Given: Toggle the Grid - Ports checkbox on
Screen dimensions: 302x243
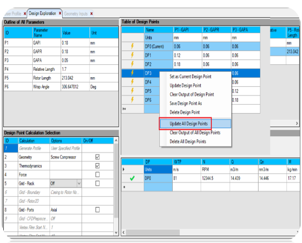Looking at the screenshot, I should [x=98, y=210].
